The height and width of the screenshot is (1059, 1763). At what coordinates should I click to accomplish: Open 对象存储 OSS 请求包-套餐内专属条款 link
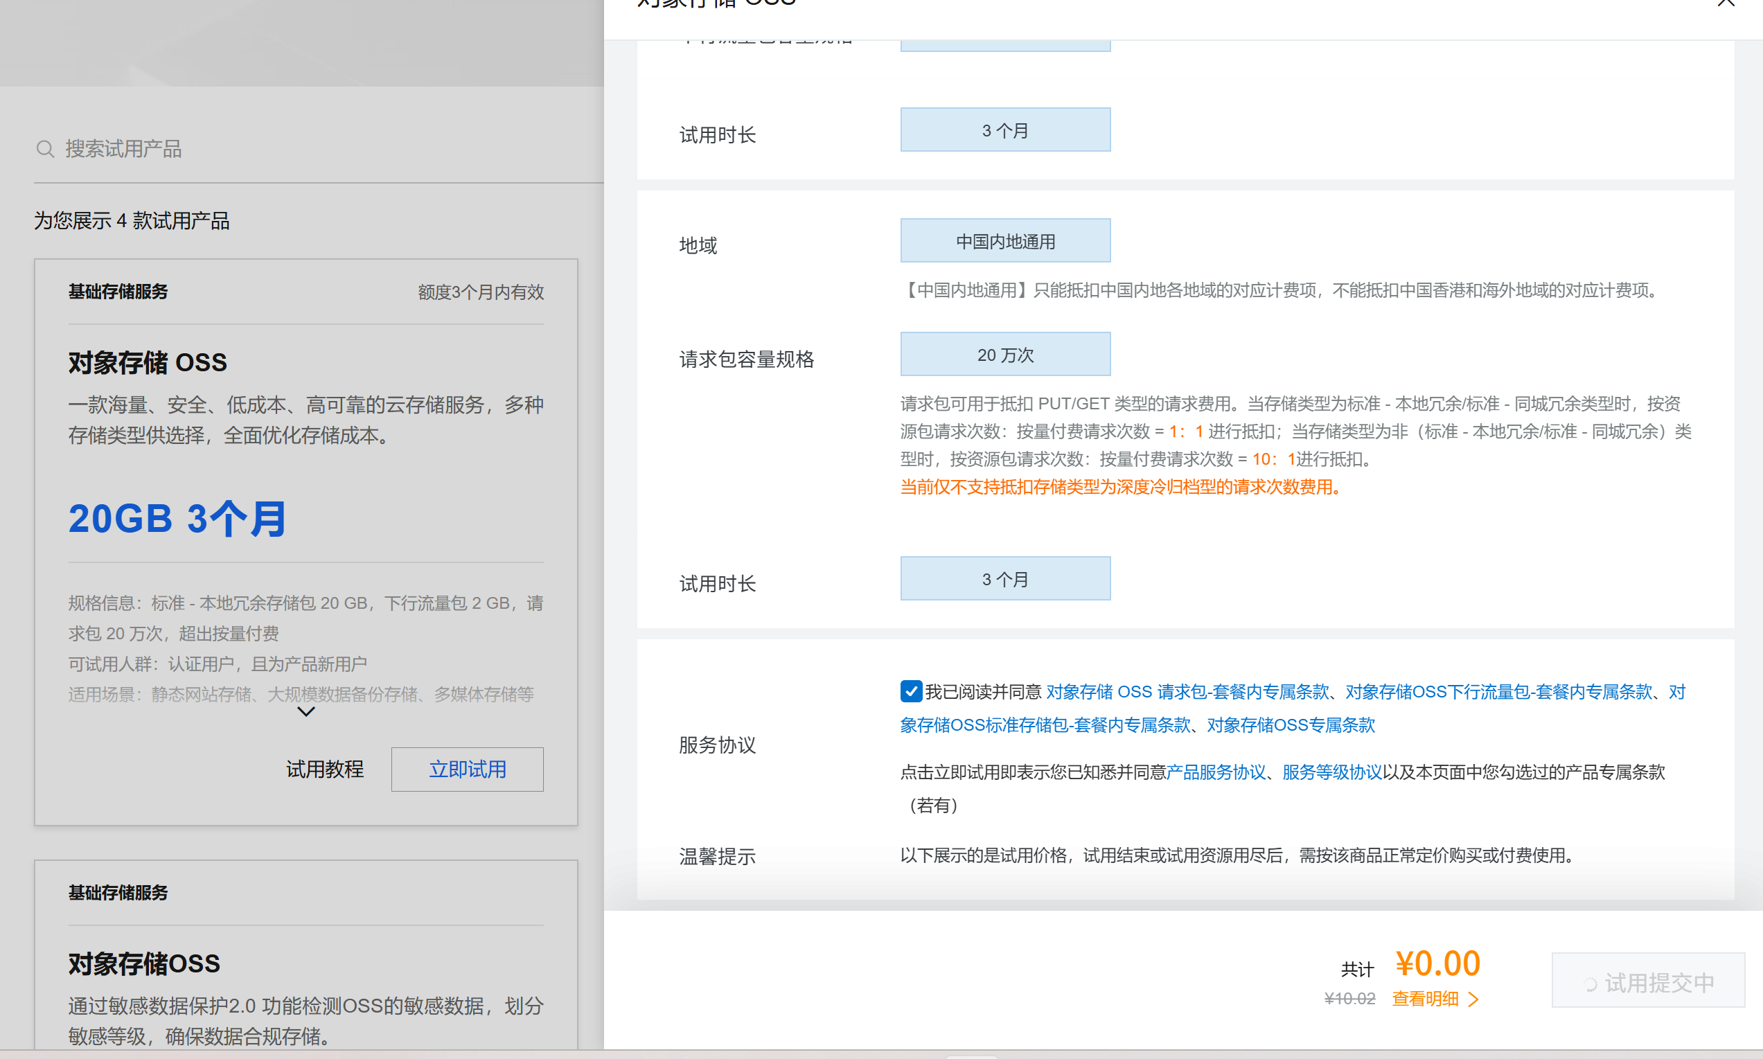pyautogui.click(x=1187, y=691)
